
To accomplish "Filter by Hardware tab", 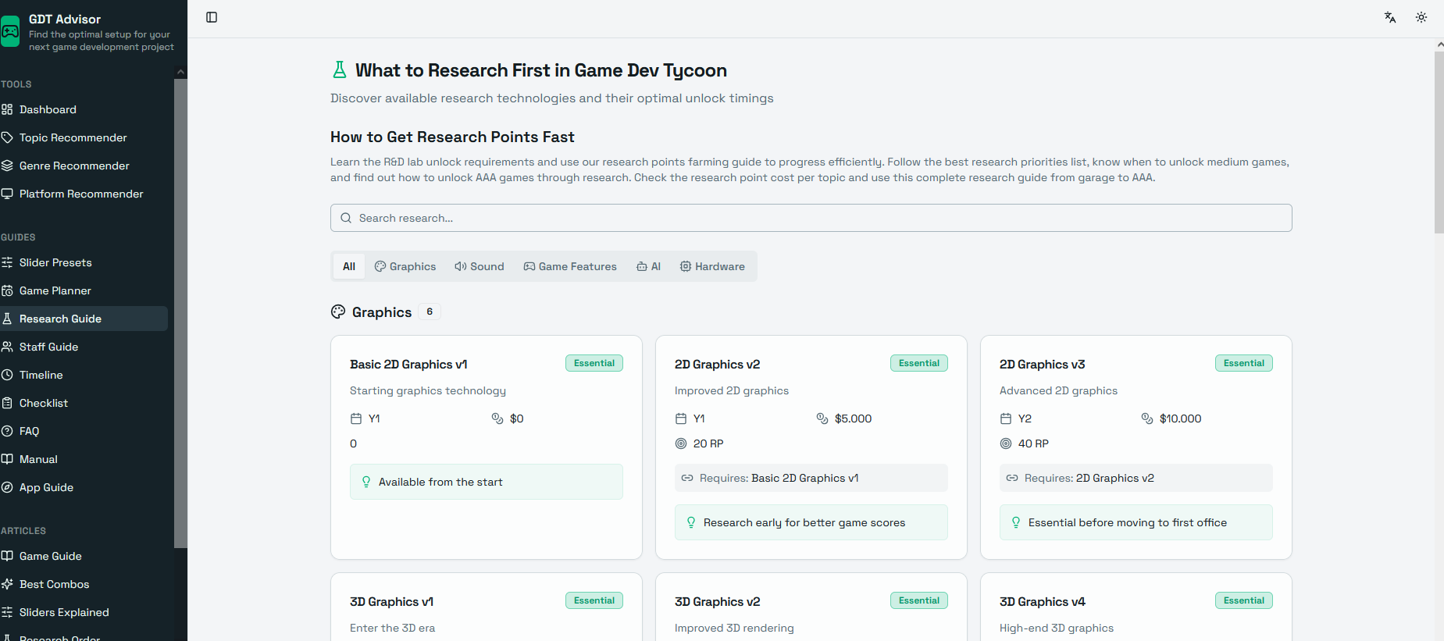I will [712, 266].
